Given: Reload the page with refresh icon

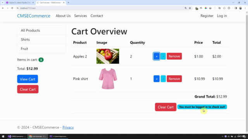Looking at the screenshot, I should 12,8.
